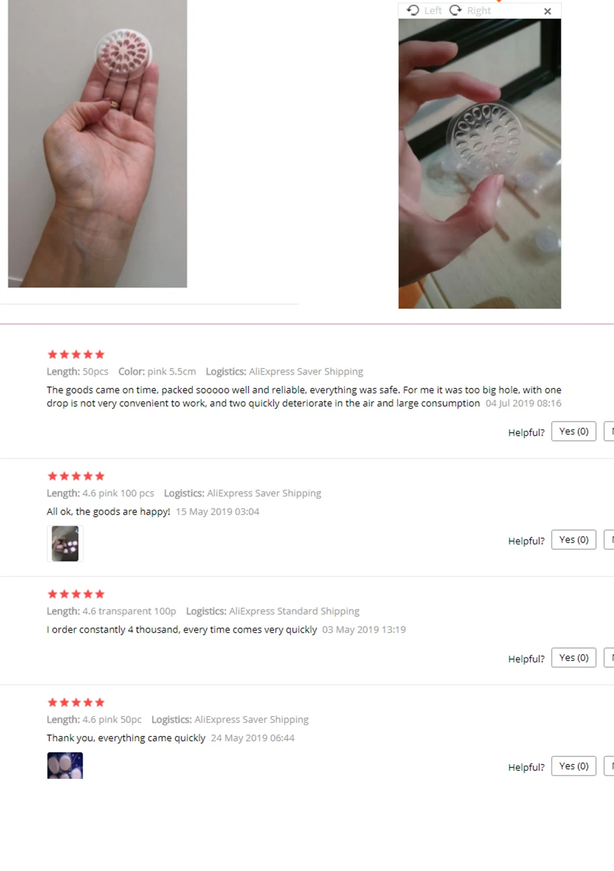614x871 pixels.
Task: Mark the 04 Jul 2019 review helpful with Yes
Action: [573, 431]
